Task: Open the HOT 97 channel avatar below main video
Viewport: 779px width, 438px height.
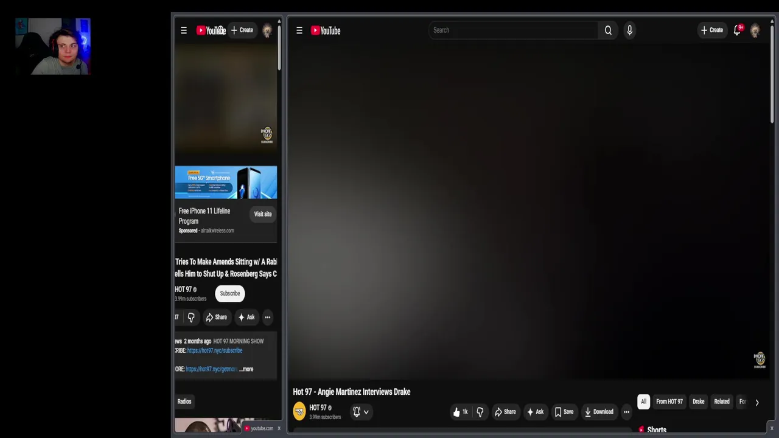Action: [x=299, y=412]
